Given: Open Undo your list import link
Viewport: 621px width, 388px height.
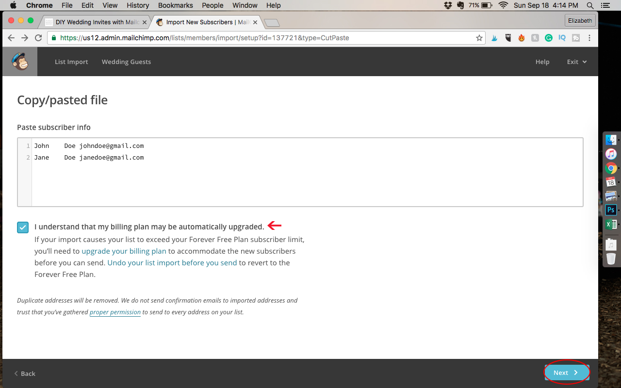Looking at the screenshot, I should tap(172, 263).
